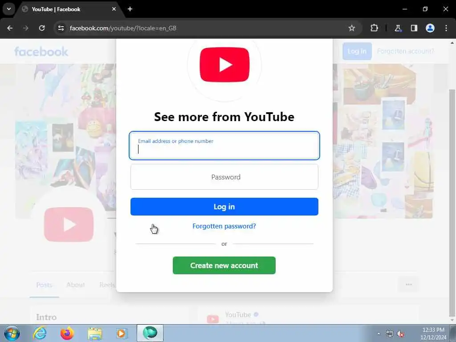This screenshot has width=456, height=342.
Task: Launch Internet Explorer from the taskbar
Action: point(40,333)
